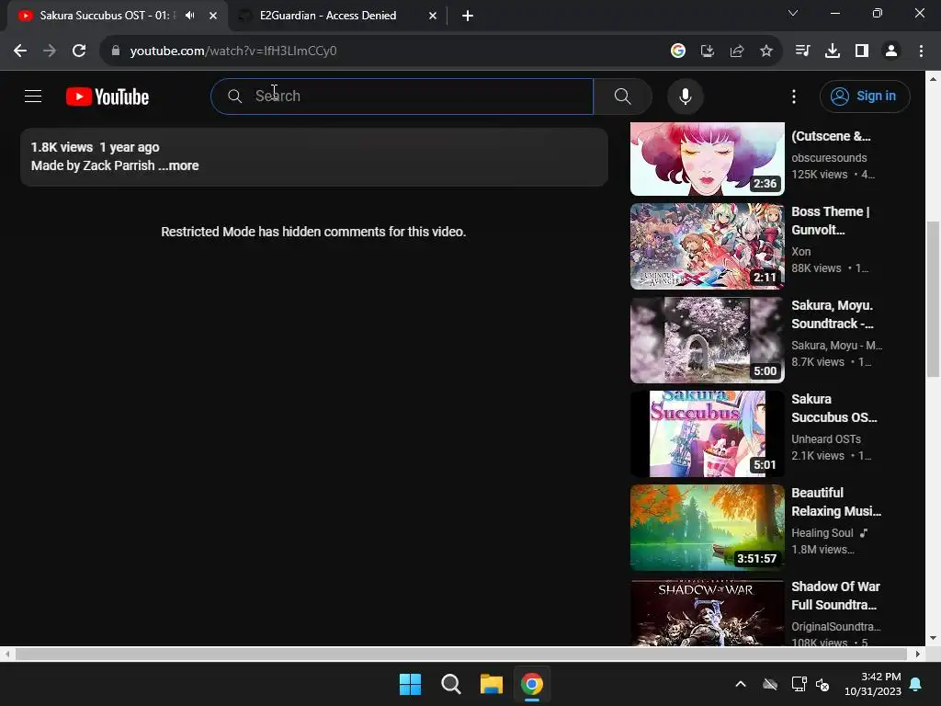Screen dimensions: 941x706
Task: Toggle Chrome side panel
Action: (x=862, y=51)
